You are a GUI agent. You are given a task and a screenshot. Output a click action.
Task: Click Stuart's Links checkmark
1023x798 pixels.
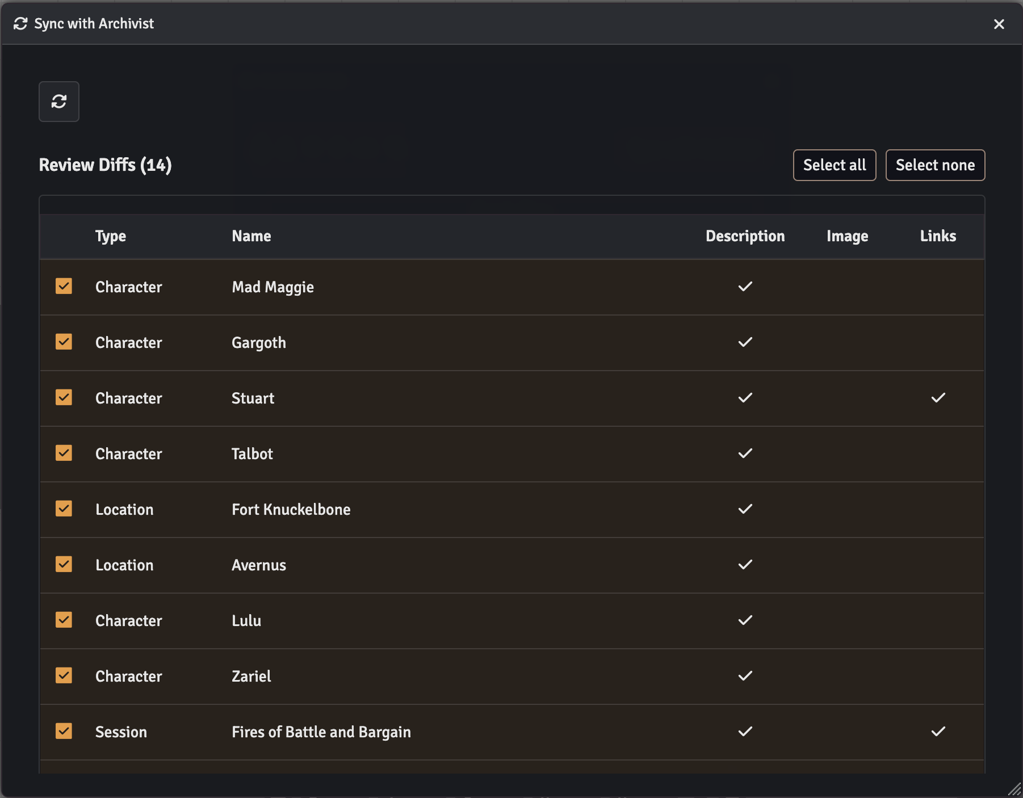(x=937, y=397)
